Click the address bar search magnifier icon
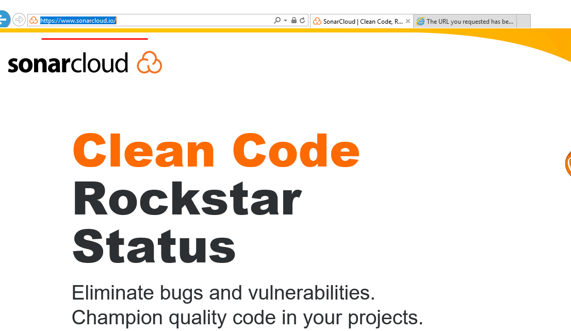The image size is (571, 331). [277, 21]
